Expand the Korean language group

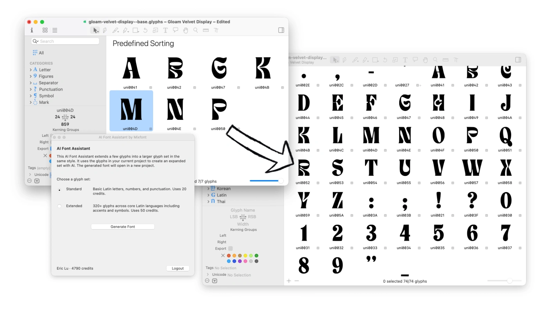[208, 189]
